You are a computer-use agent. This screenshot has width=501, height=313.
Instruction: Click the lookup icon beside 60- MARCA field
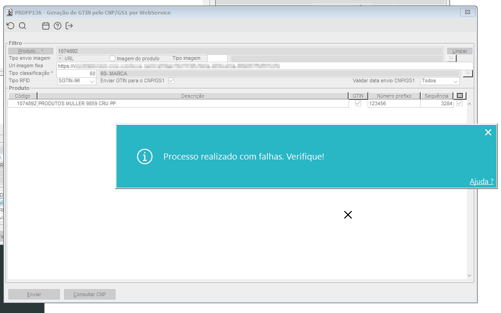[468, 73]
